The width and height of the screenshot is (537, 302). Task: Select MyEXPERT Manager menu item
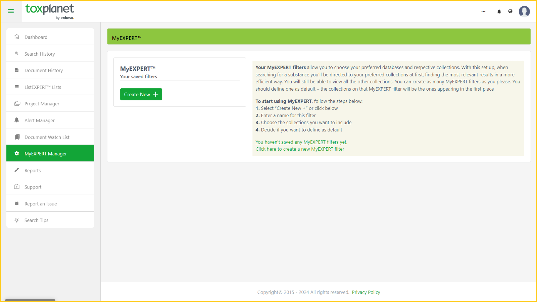click(x=46, y=154)
